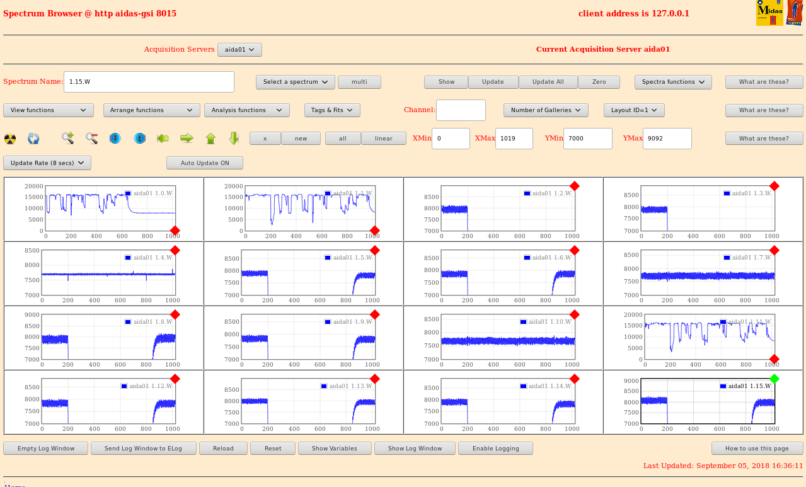Click the red diamond on aida01 1.4.W
Viewport: 806px width, 487px height.
[x=175, y=251]
